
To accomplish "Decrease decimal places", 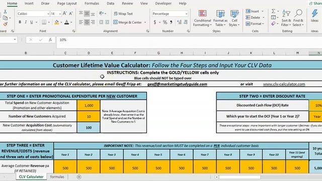I will [186, 22].
